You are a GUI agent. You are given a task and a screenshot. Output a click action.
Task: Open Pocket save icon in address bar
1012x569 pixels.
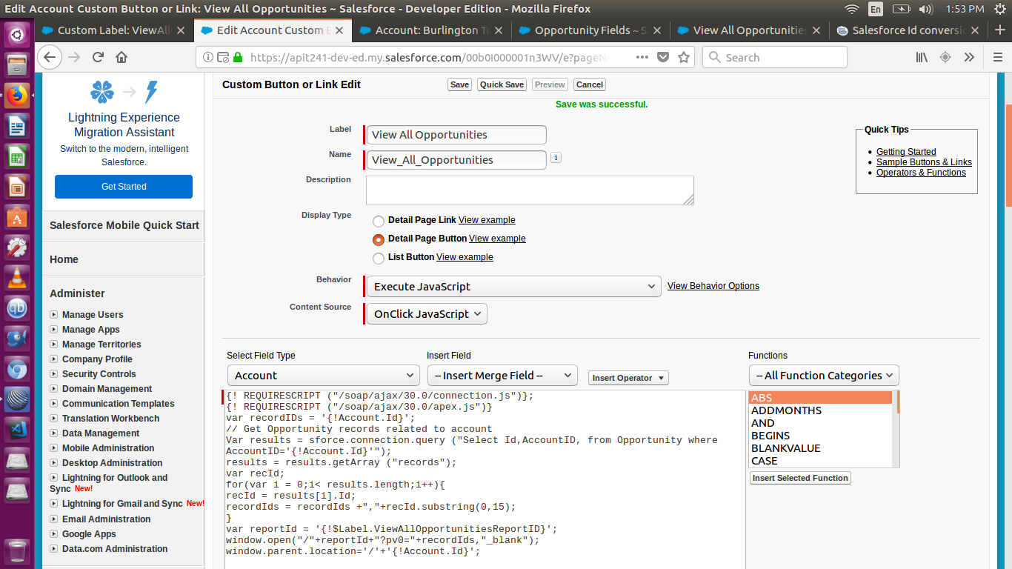(x=663, y=57)
